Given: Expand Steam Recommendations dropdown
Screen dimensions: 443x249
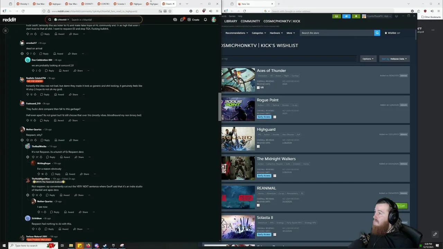Looking at the screenshot, I should pyautogui.click(x=237, y=33).
